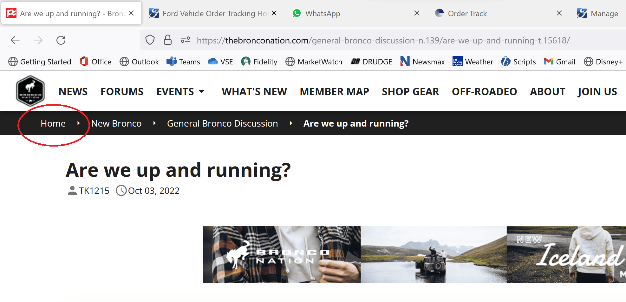Click the 'Are we up and running?' heading
The image size is (626, 302).
point(178,170)
